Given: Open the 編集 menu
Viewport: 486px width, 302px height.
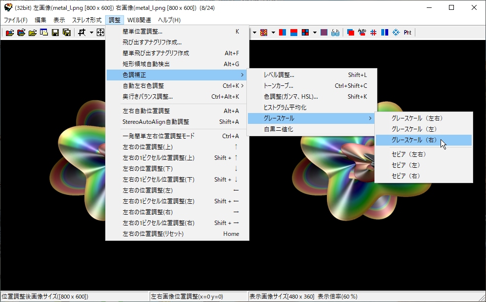Looking at the screenshot, I should [40, 20].
